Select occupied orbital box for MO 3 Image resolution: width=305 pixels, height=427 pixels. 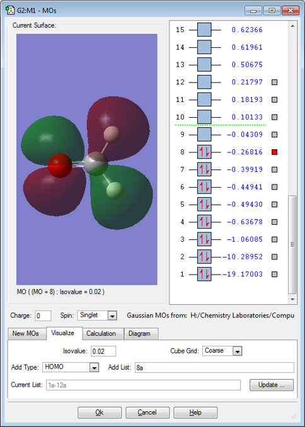coord(204,239)
